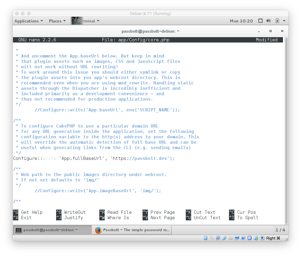Close the passbolt terminal window
This screenshot has width=301, height=256.
[x=282, y=31]
